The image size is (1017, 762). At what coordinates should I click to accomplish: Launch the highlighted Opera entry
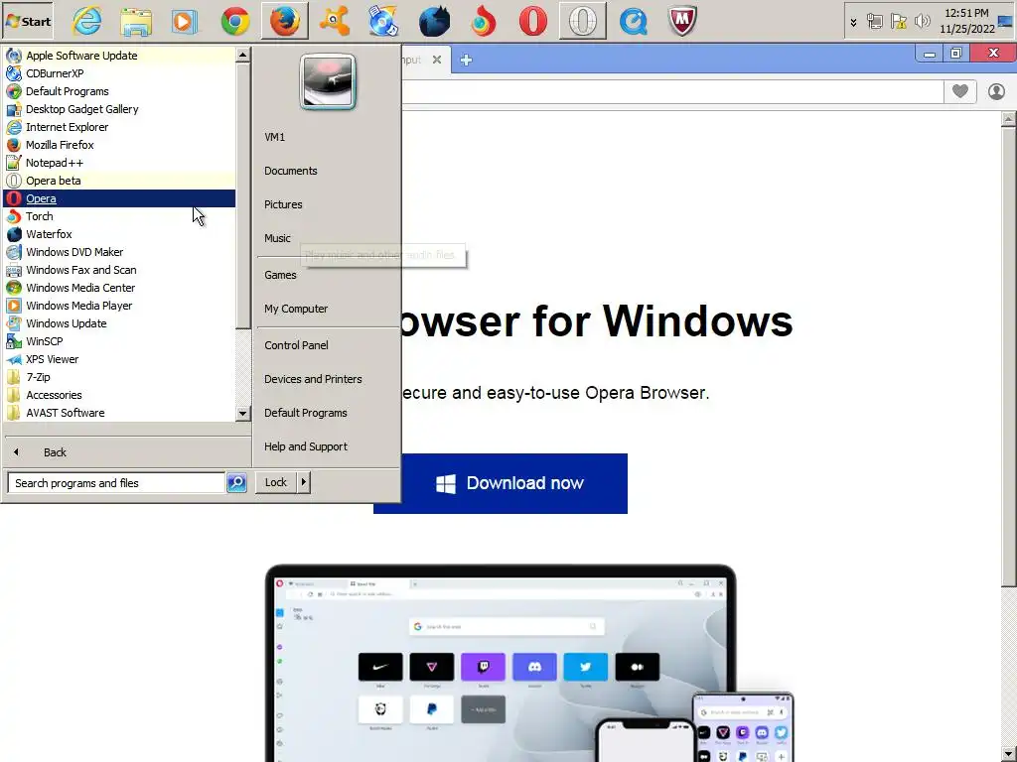click(x=120, y=198)
